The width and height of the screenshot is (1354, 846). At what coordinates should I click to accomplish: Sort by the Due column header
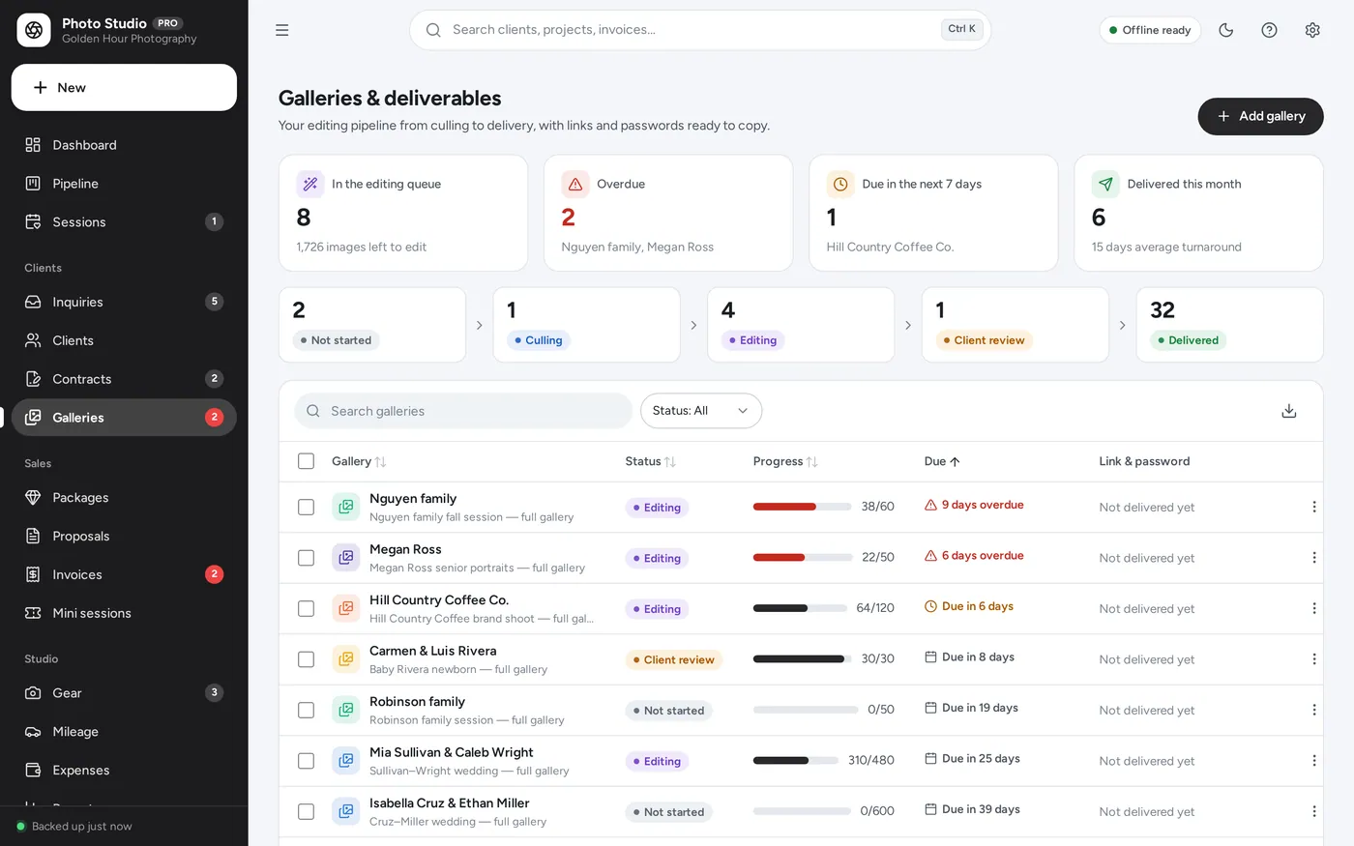click(942, 461)
